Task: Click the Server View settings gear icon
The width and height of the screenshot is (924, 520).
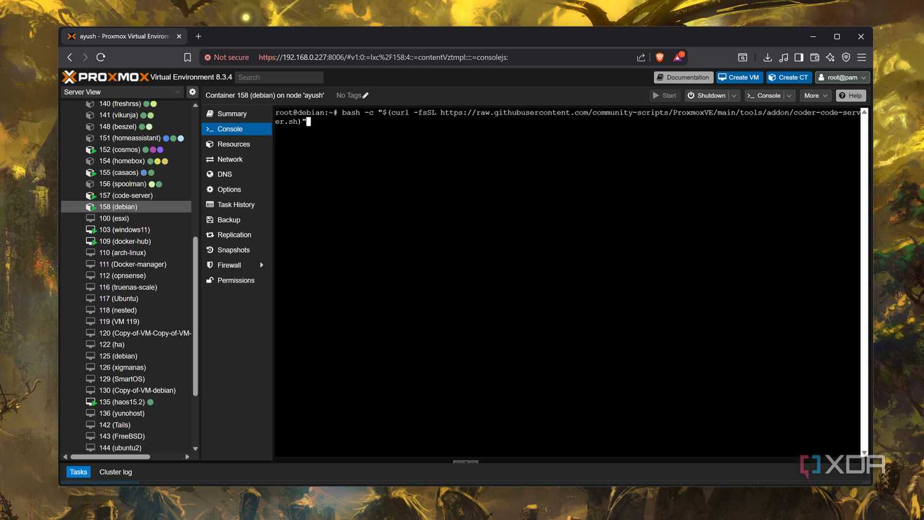Action: pos(192,92)
